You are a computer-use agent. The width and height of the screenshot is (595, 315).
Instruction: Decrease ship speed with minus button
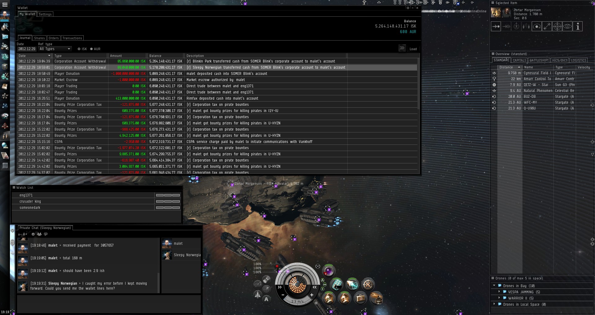click(283, 295)
